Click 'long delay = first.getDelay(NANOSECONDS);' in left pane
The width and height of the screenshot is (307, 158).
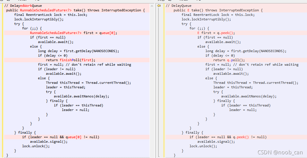(x=78, y=51)
